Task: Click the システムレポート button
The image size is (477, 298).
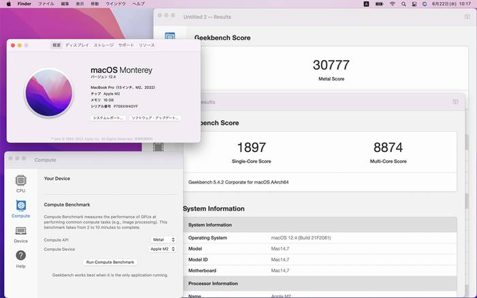Action: coord(108,118)
